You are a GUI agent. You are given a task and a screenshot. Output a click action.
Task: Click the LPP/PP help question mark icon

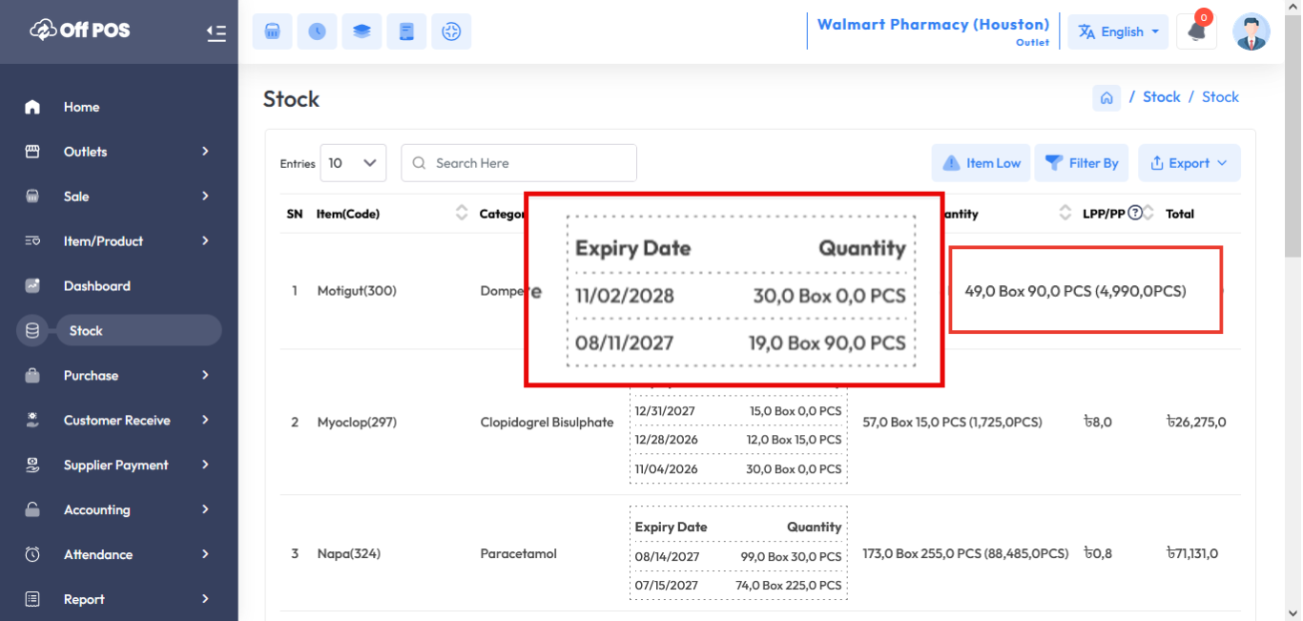pos(1135,214)
